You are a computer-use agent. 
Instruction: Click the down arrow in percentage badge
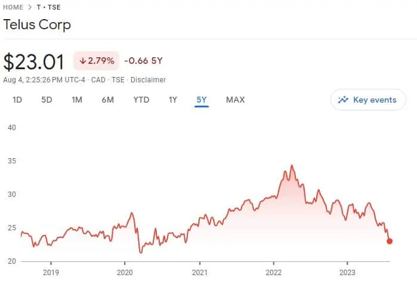click(x=82, y=61)
